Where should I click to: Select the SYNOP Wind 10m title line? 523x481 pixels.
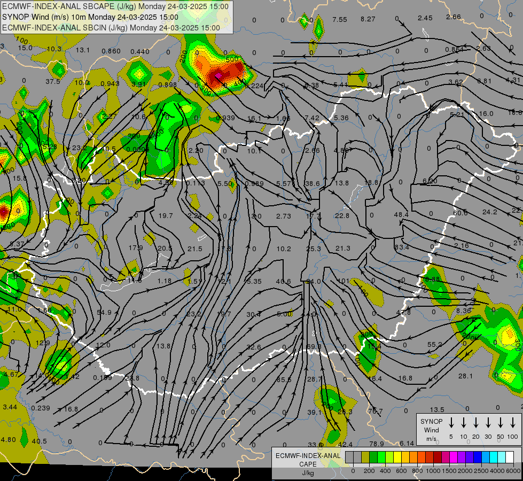pyautogui.click(x=90, y=17)
